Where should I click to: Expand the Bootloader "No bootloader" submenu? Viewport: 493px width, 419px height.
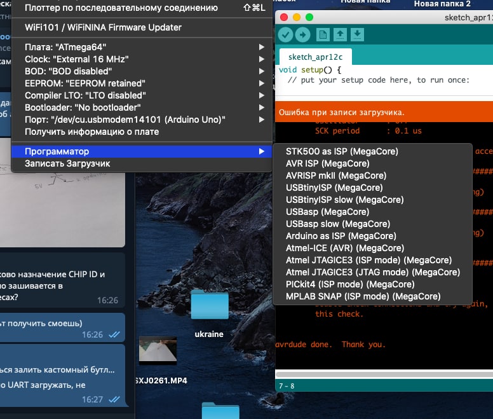142,107
